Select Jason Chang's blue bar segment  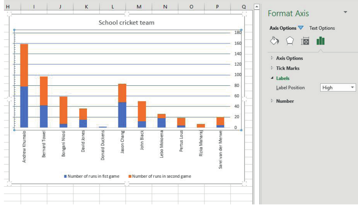coord(122,115)
